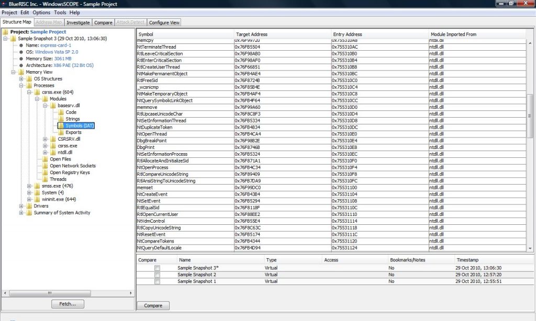Switch to the Investigate tab
Screen dimensions: 536x321
tap(78, 22)
